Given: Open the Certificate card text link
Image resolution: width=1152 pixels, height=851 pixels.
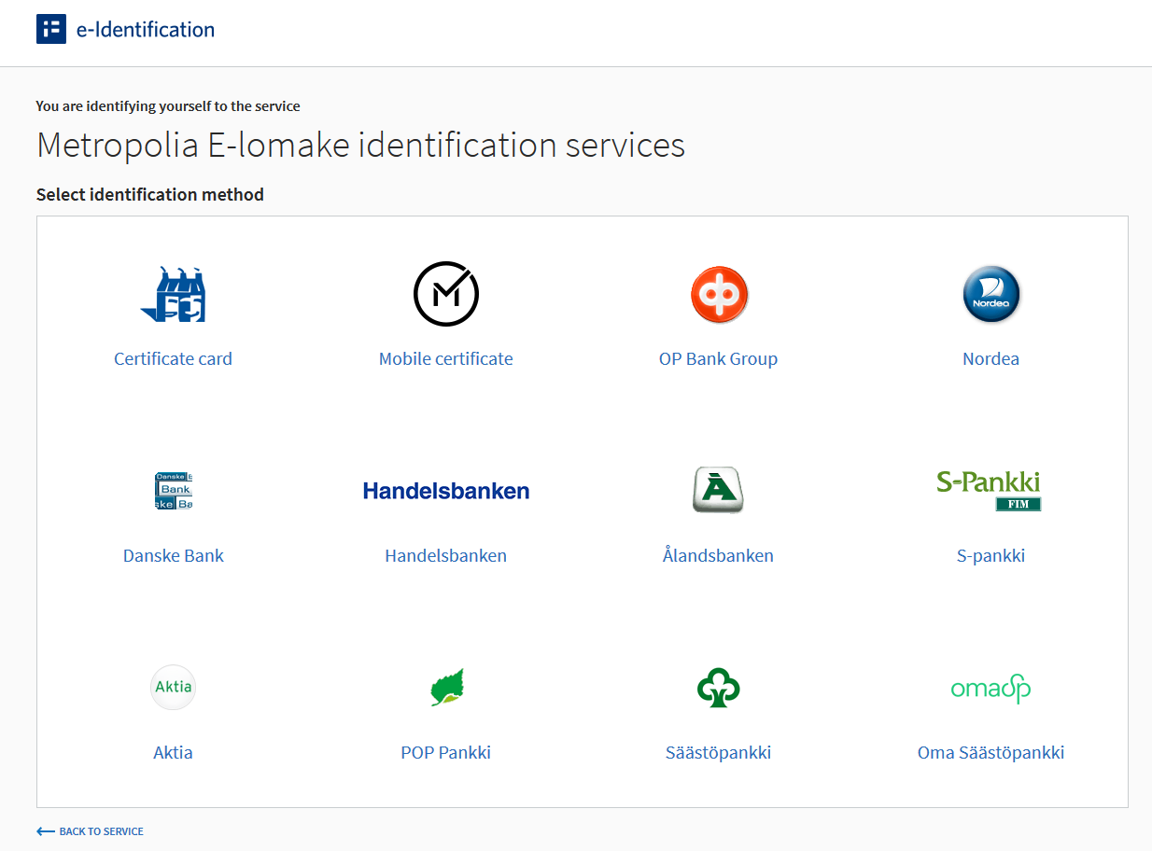Looking at the screenshot, I should pyautogui.click(x=173, y=359).
